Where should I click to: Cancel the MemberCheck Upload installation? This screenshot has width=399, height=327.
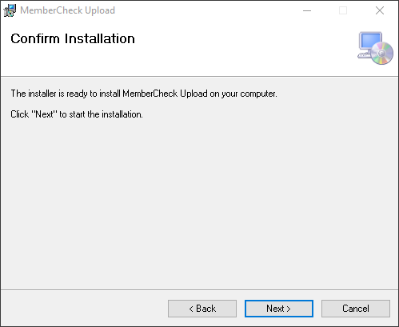coord(356,309)
